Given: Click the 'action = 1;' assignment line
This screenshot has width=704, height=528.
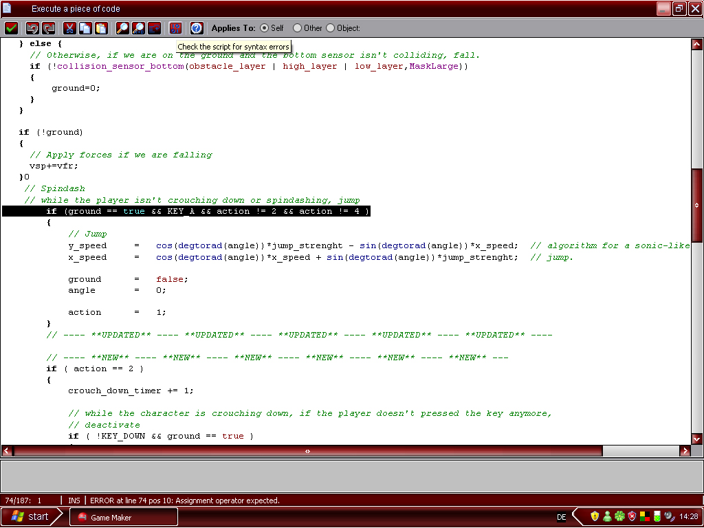Looking at the screenshot, I should point(117,312).
